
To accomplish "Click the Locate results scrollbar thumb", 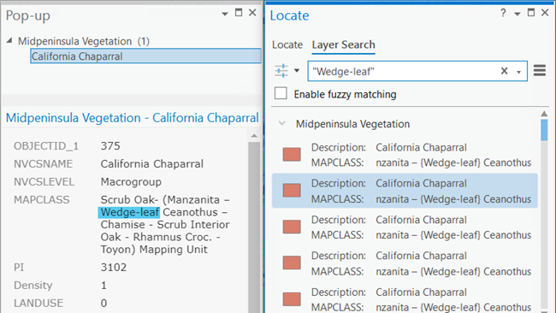I will [x=544, y=130].
